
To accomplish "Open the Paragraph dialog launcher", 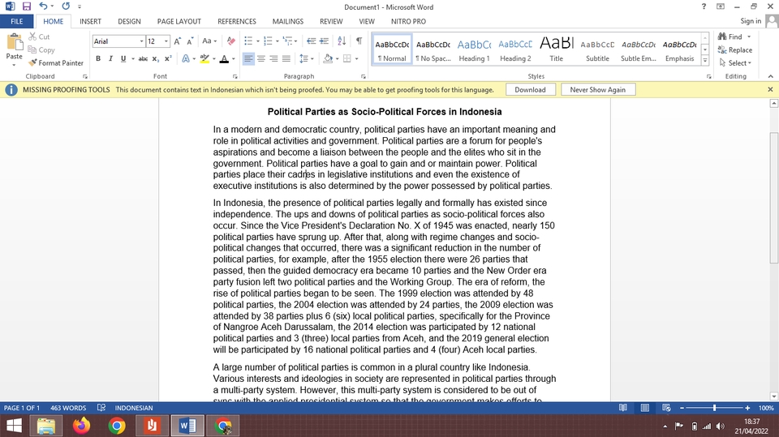I will click(x=364, y=76).
